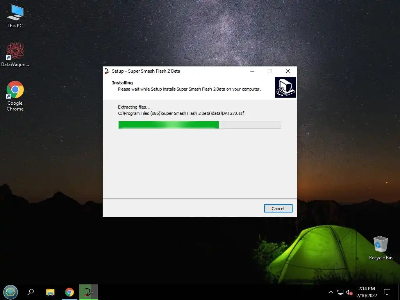Click the setup wizard computer image
Viewport: 400px width, 300px height.
[x=285, y=87]
